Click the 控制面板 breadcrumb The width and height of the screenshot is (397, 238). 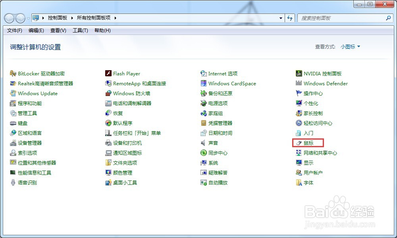coord(58,18)
